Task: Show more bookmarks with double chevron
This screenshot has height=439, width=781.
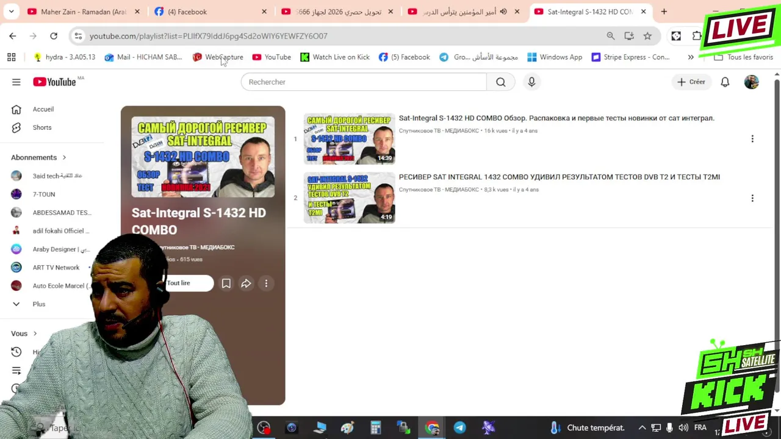Action: pos(691,57)
